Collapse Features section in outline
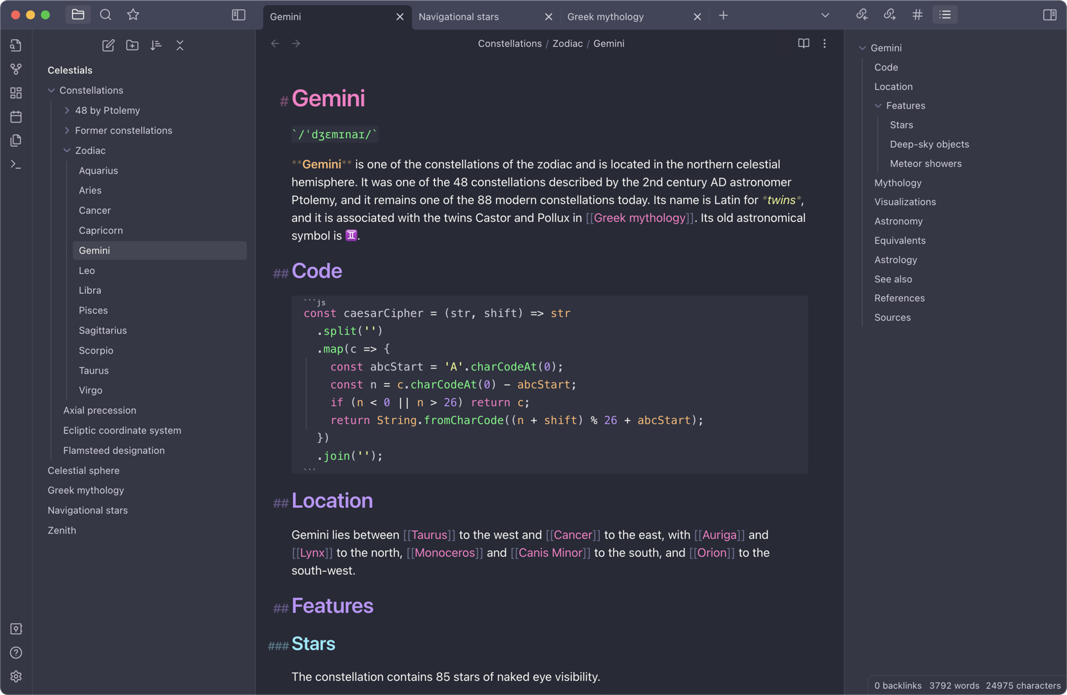1067x695 pixels. (x=878, y=106)
